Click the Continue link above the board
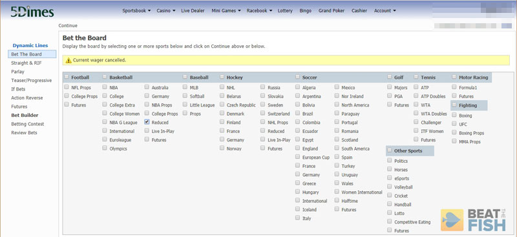This screenshot has height=237, width=517. pyautogui.click(x=68, y=26)
